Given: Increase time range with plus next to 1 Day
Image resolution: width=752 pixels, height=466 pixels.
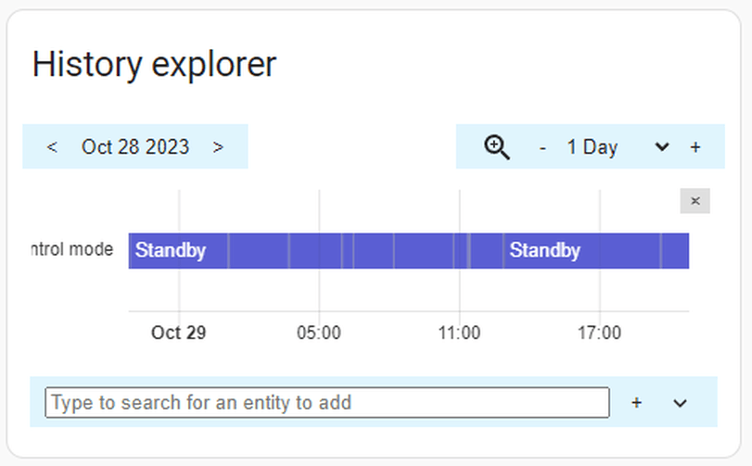Looking at the screenshot, I should coord(695,146).
